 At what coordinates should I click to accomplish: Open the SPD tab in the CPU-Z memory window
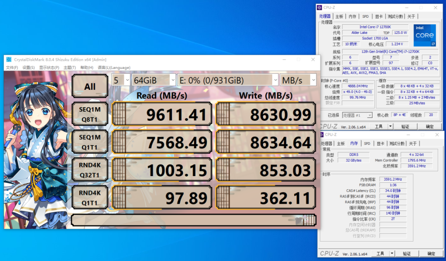pos(367,143)
